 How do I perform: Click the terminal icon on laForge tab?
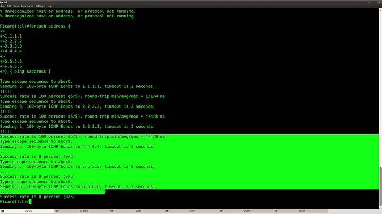(57, 211)
